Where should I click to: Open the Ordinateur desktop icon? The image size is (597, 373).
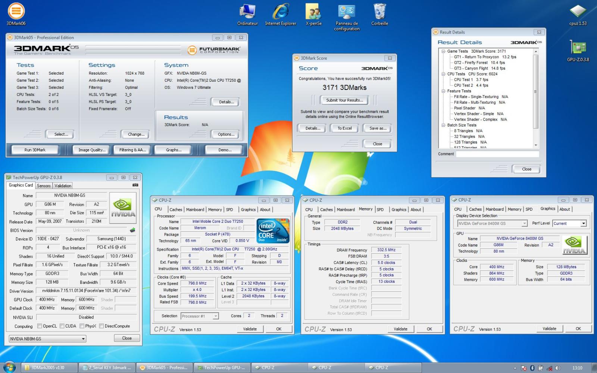pos(247,15)
